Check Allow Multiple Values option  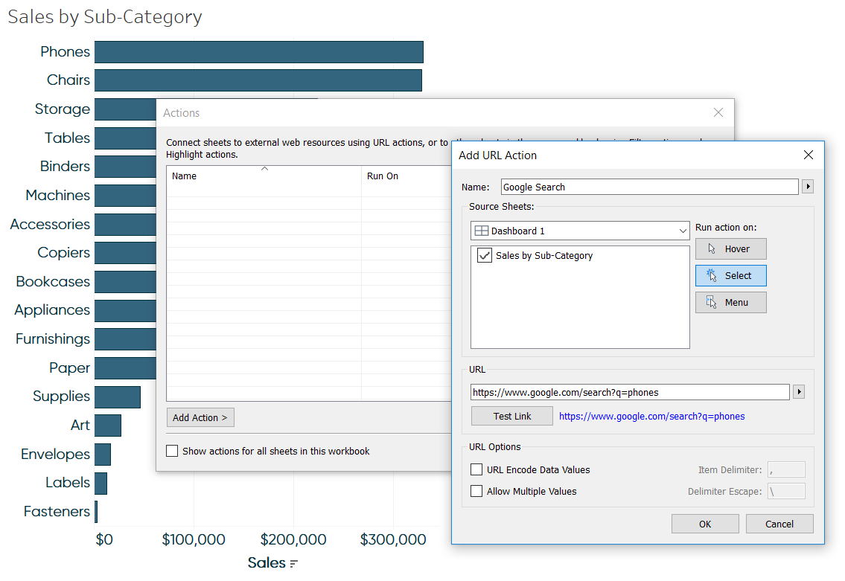click(x=477, y=491)
